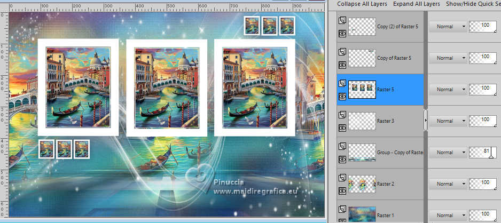The width and height of the screenshot is (501, 223).
Task: Click the Raster 1 background thumbnail
Action: (362, 214)
